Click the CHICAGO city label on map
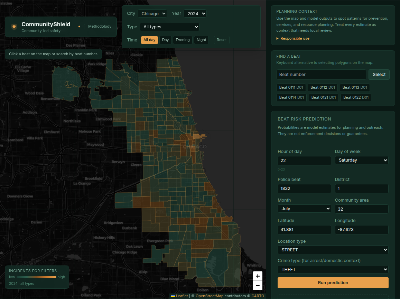Screen dimensions: 400x299 click(195, 147)
